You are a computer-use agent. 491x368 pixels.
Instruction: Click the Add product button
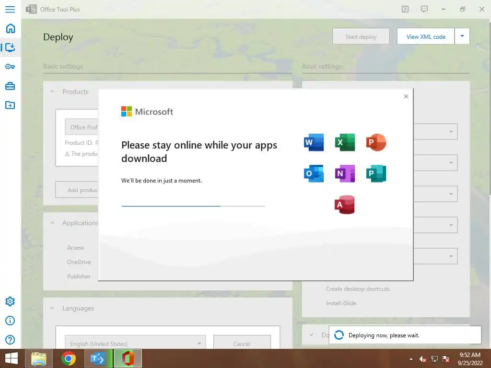[77, 190]
